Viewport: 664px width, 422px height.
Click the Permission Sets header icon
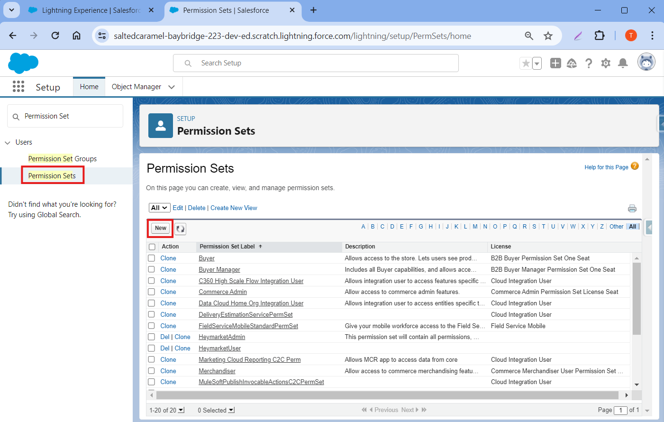161,126
